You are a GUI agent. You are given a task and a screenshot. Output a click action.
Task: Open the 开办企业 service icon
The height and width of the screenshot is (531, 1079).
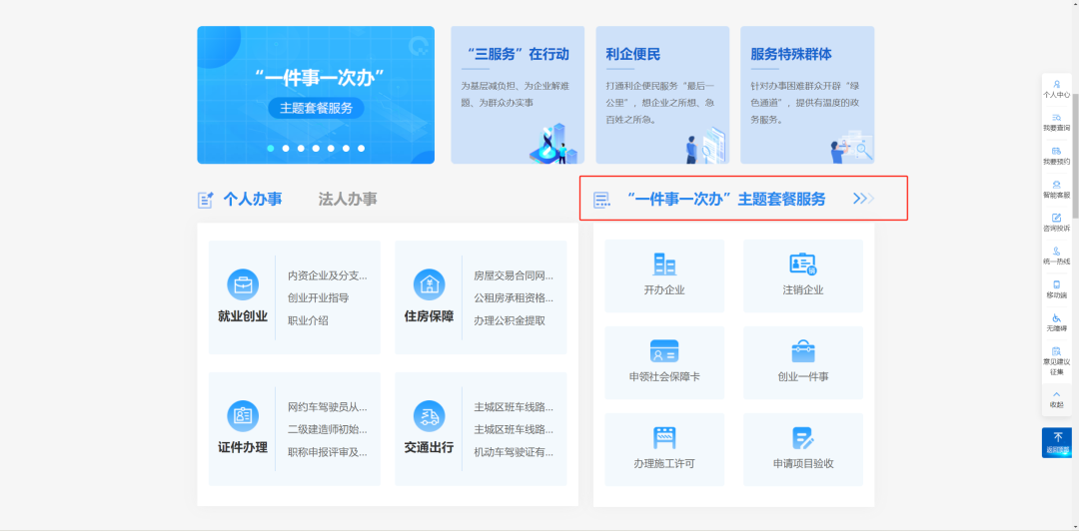pyautogui.click(x=664, y=265)
